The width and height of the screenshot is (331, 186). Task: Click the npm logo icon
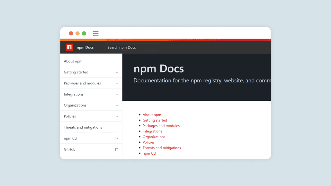coord(69,47)
